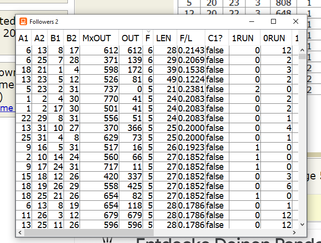321x243 pixels.
Task: Sort by the OUT column header
Action: pos(131,38)
